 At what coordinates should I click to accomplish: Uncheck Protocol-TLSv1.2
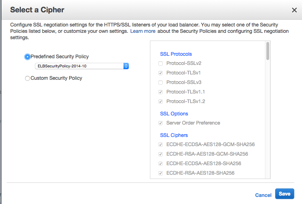coord(161,102)
